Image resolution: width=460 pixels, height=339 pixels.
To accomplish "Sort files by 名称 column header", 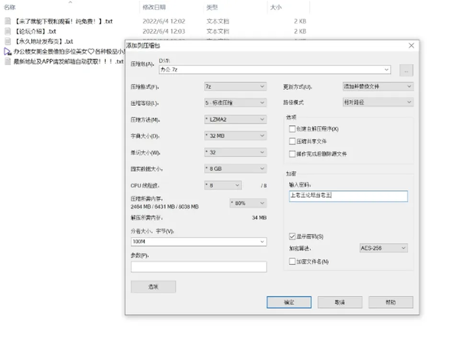I will click(10, 7).
